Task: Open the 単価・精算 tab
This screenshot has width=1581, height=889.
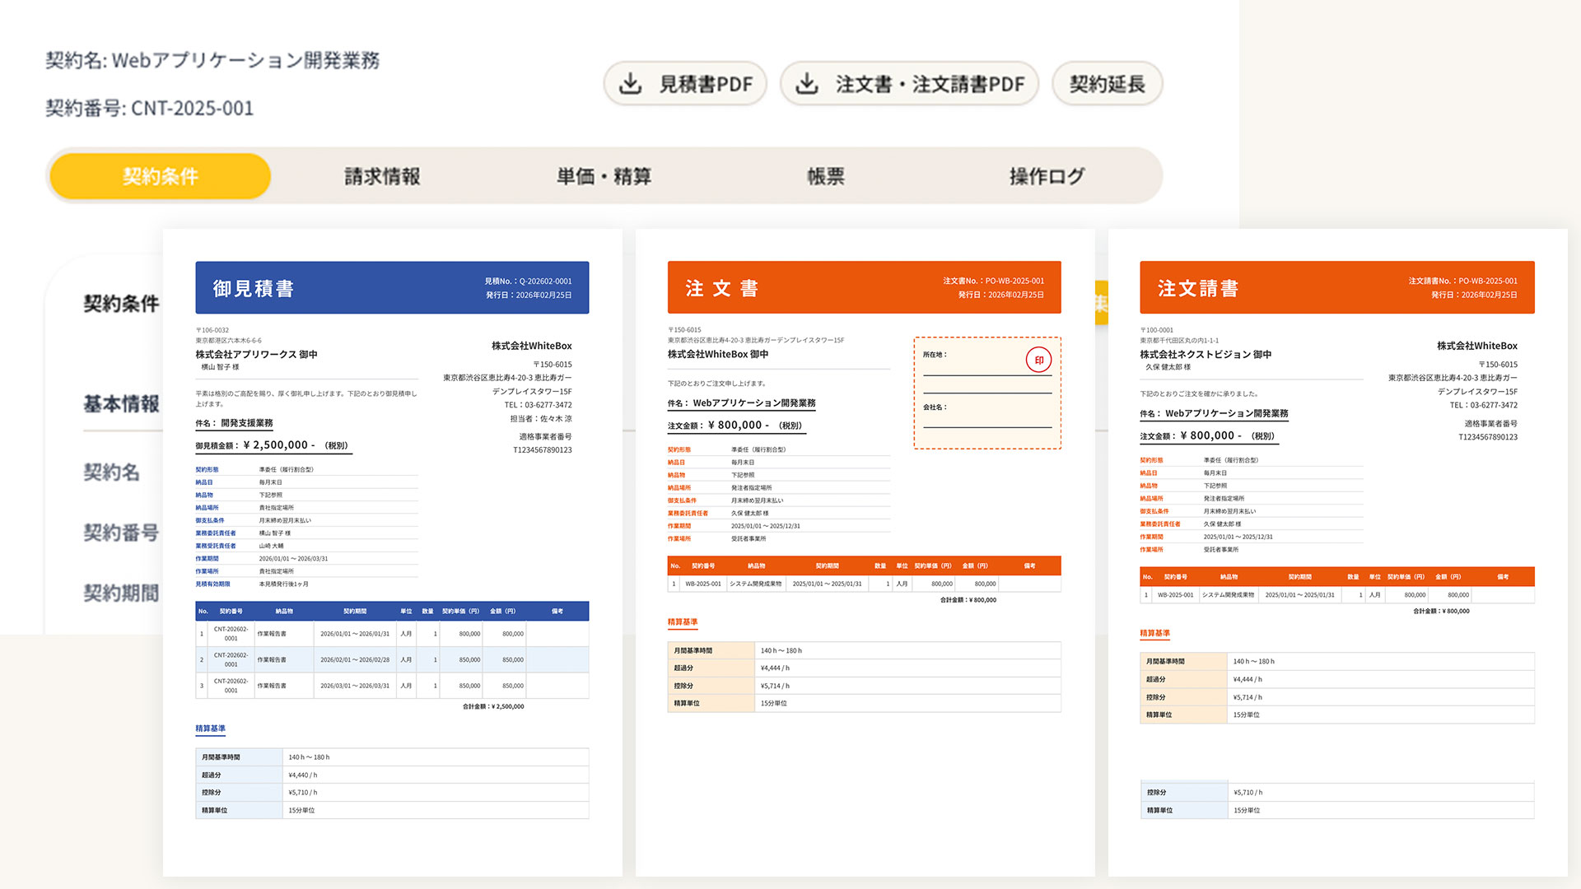Action: click(x=604, y=176)
